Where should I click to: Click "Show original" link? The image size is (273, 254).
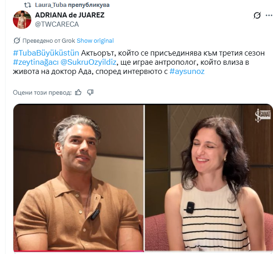95,41
